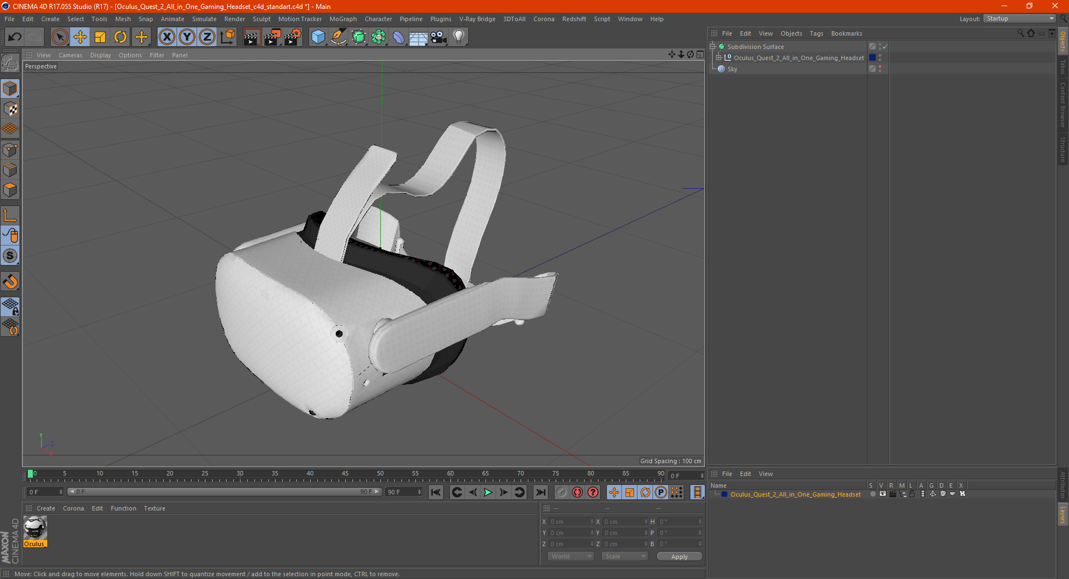Screen dimensions: 1069x579
Task: Add a Cube primitive object
Action: [318, 37]
